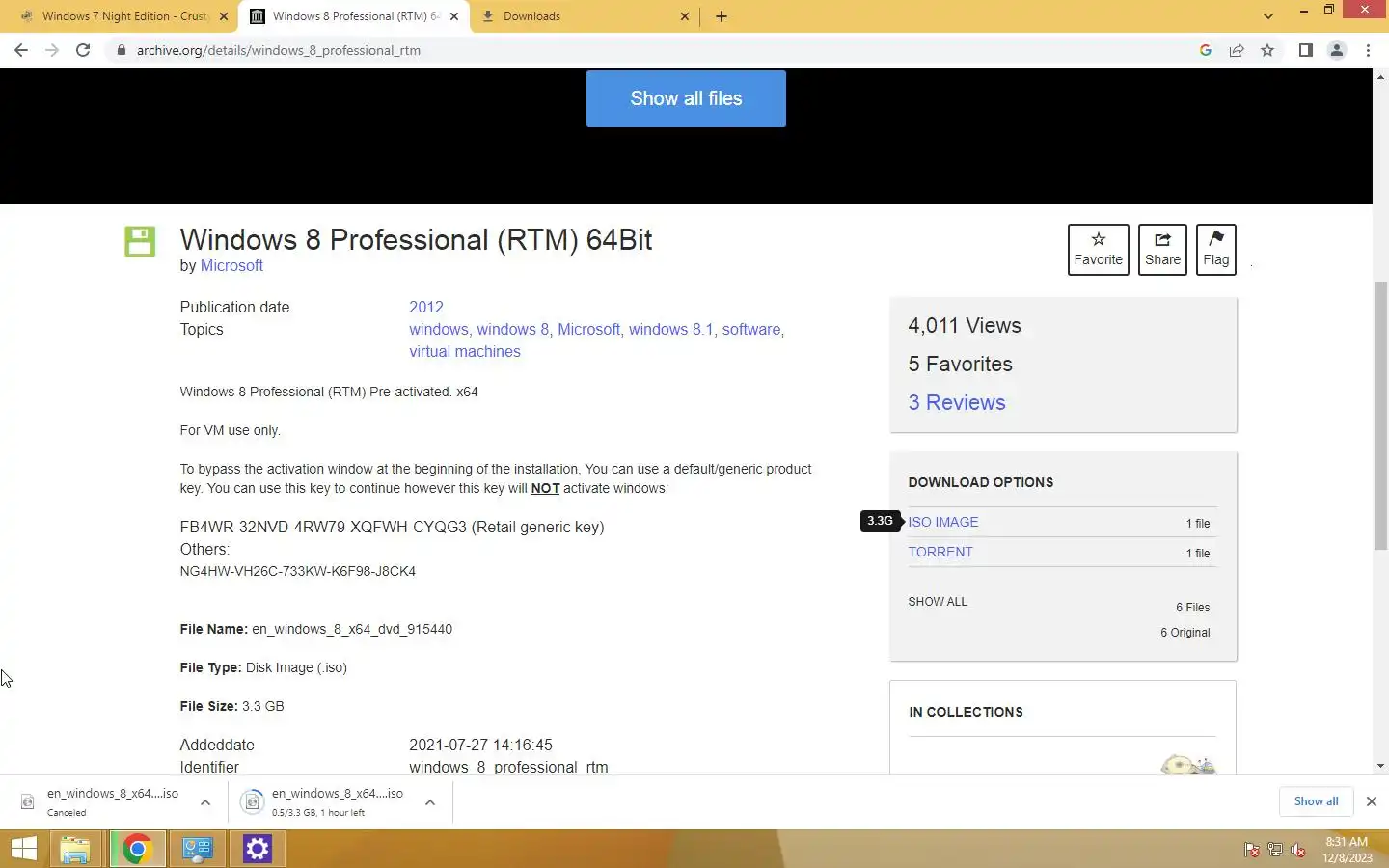
Task: Click the 4,011 Views text
Action: pyautogui.click(x=965, y=326)
